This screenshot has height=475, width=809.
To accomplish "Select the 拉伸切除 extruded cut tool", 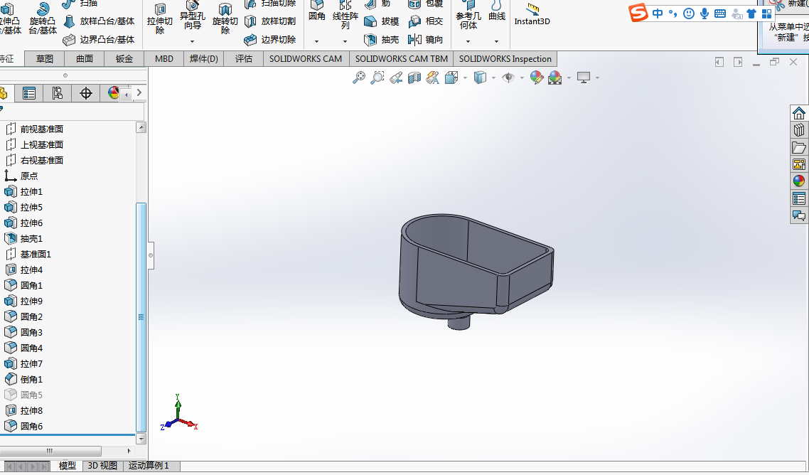I will 159,18.
